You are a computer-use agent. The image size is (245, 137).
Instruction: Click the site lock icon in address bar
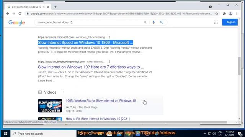[x=28, y=14]
